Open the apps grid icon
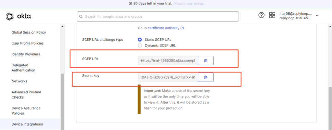Screen dimensions: 332x130 (x=272, y=15)
